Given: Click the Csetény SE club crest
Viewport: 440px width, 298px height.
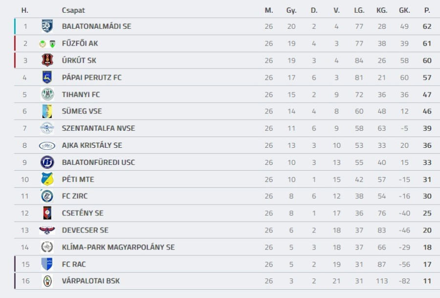Looking at the screenshot, I should tap(47, 213).
